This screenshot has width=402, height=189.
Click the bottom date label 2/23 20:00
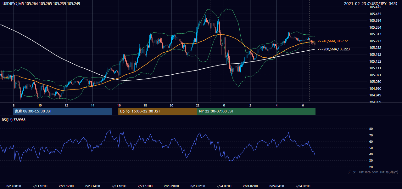171,186
